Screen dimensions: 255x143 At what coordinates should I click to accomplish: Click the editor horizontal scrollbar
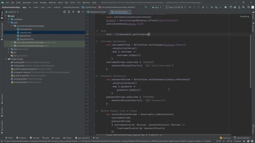(x=163, y=135)
